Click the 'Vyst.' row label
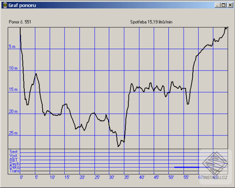The height and width of the screenshot is (188, 235). tap(14, 156)
